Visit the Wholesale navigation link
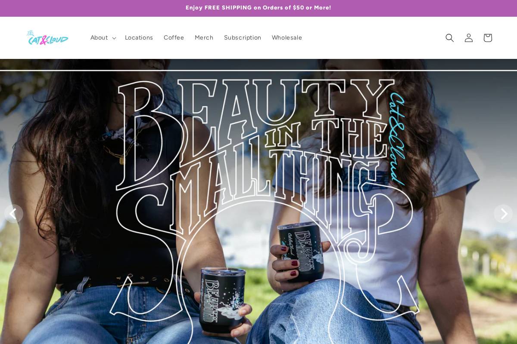Image resolution: width=517 pixels, height=344 pixels. pyautogui.click(x=287, y=38)
